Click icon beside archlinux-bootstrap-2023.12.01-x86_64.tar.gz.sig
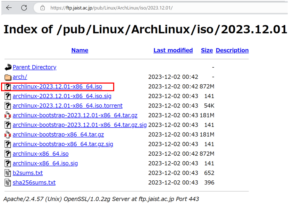This screenshot has height=206, width=294. pyautogui.click(x=8, y=125)
